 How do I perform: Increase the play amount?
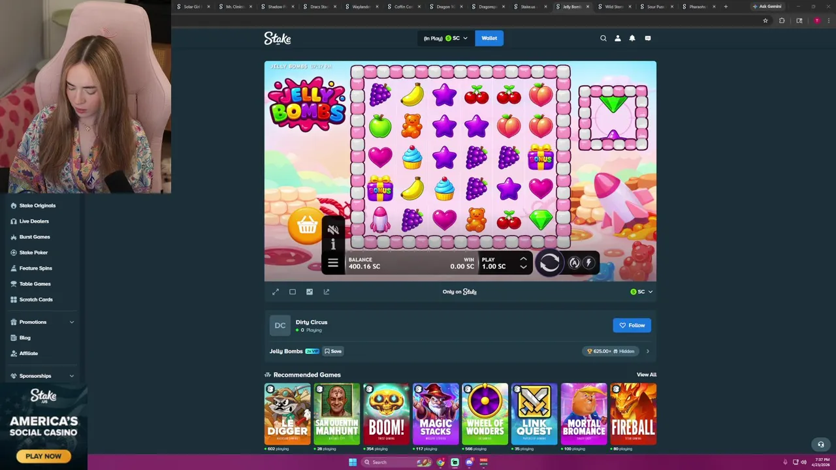pyautogui.click(x=523, y=259)
